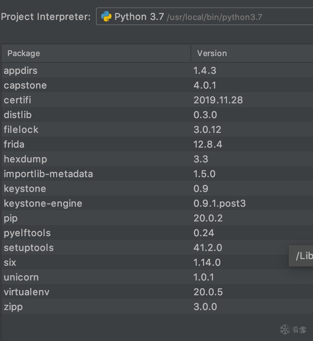This screenshot has width=313, height=341.
Task: Select the distlib package row
Action: tap(18, 115)
